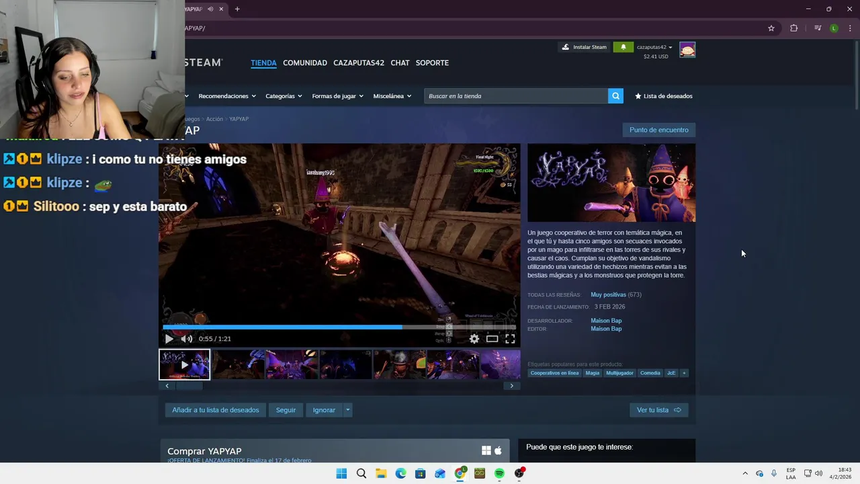
Task: Enter trailer fullscreen mode
Action: (x=510, y=339)
